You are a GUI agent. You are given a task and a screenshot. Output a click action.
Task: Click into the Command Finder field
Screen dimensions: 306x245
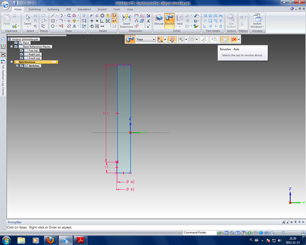click(x=199, y=233)
